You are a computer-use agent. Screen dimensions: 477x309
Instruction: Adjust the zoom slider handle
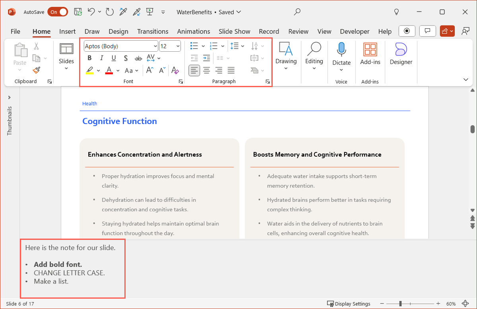coord(400,304)
